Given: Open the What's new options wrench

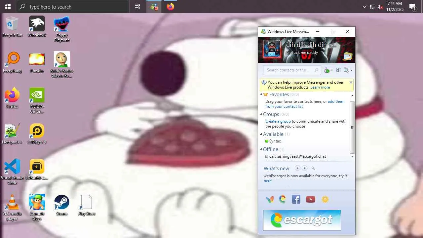Looking at the screenshot, I should (x=313, y=168).
